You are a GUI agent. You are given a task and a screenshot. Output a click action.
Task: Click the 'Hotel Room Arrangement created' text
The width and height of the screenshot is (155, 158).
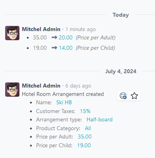point(63,94)
